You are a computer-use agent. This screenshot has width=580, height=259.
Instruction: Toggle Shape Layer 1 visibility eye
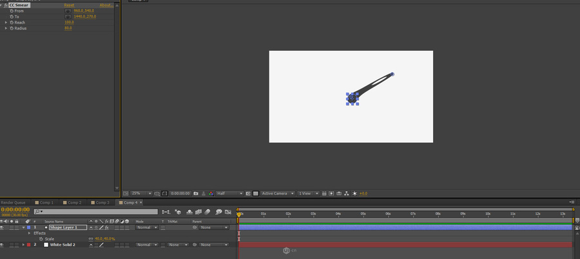point(3,228)
